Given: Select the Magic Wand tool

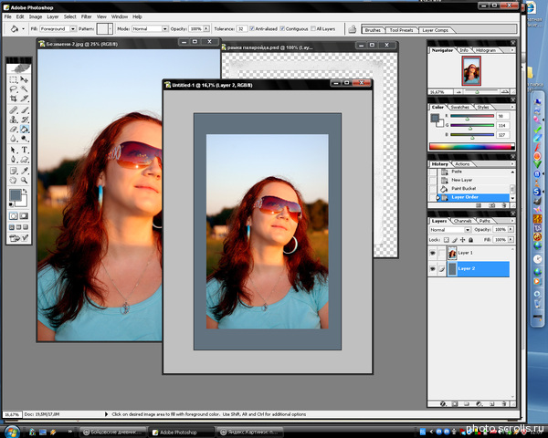Looking at the screenshot, I should click(x=24, y=89).
